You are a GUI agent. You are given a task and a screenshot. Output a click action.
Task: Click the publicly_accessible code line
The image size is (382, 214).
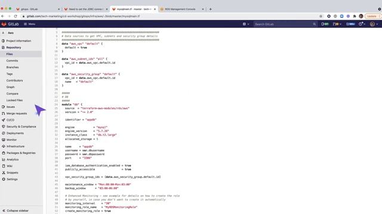coord(98,169)
